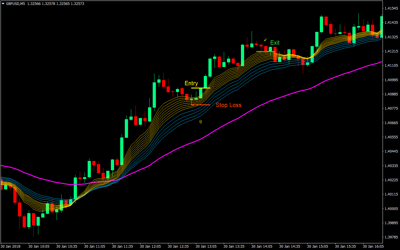Select the yellow Entry label on the chart

point(191,84)
